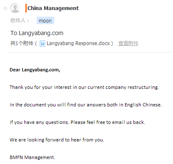Click the BMFN Management signature

click(33, 157)
